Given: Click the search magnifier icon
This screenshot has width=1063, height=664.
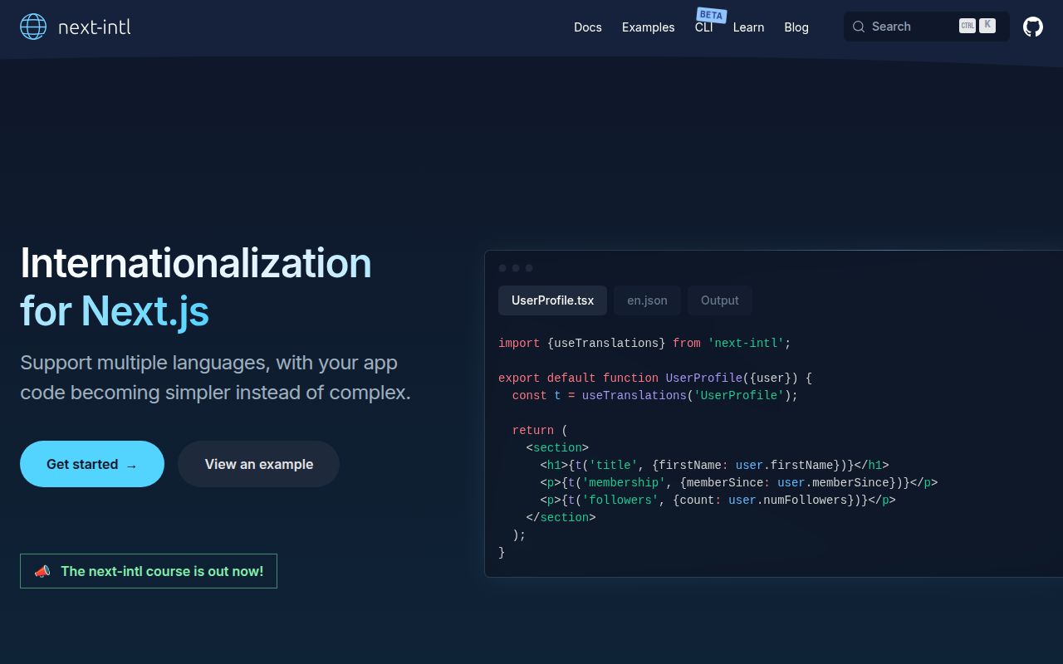Looking at the screenshot, I should [x=859, y=27].
